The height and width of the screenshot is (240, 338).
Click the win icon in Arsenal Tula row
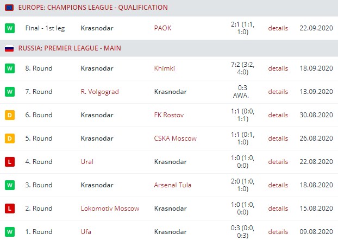(9, 185)
